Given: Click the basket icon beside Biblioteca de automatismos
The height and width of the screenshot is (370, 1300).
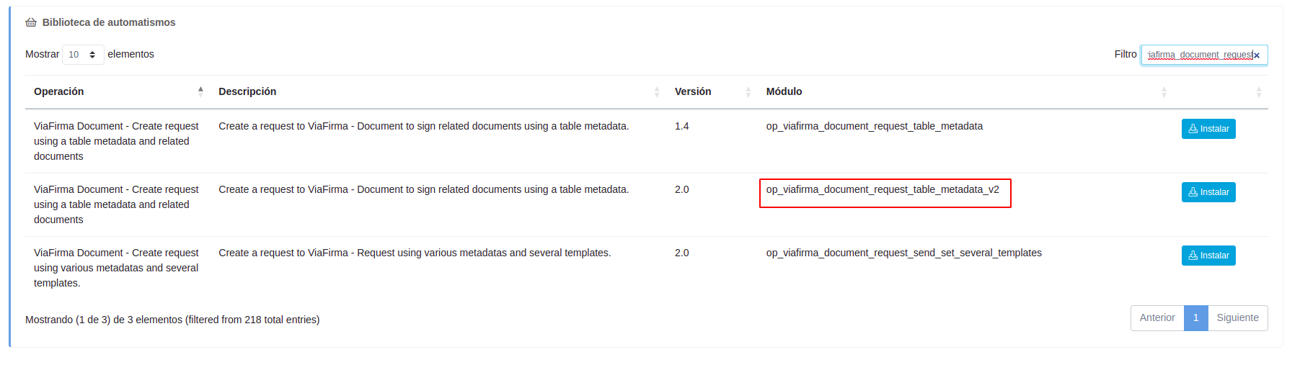Looking at the screenshot, I should 31,22.
